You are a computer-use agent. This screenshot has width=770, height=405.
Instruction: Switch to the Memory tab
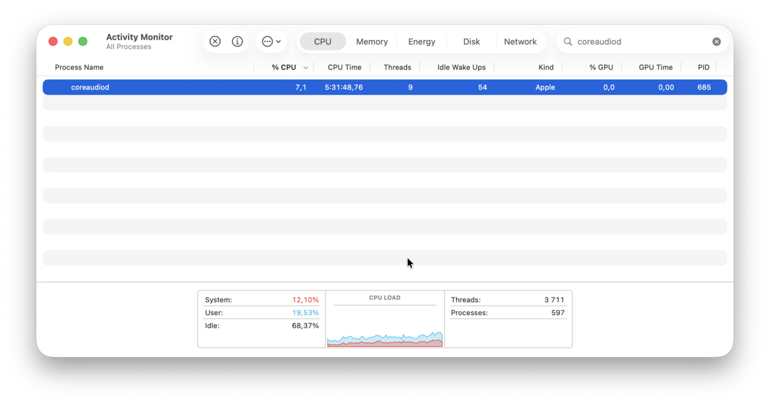tap(372, 42)
